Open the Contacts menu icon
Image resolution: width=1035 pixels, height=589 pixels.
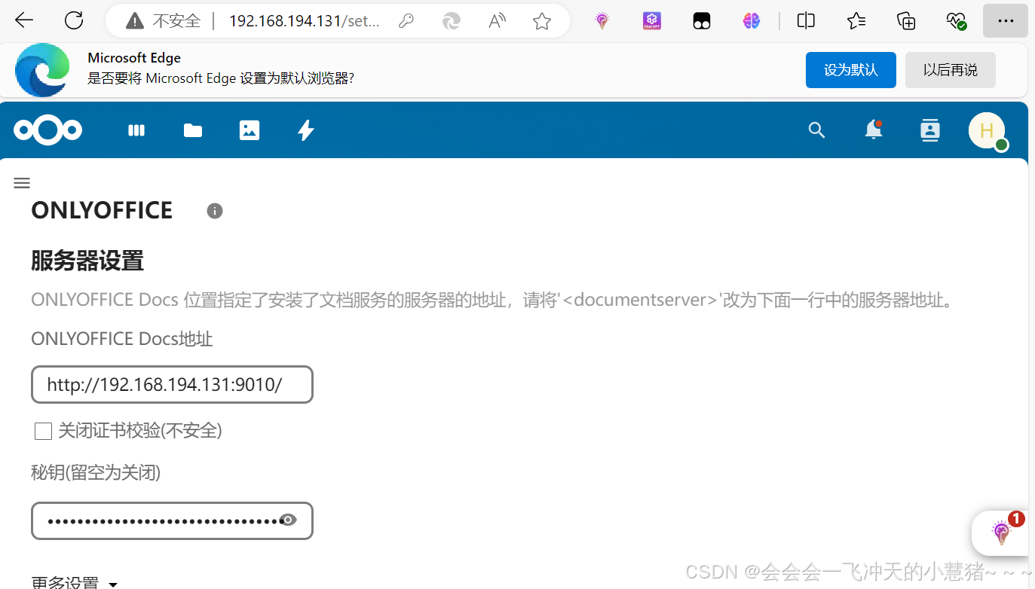coord(929,130)
